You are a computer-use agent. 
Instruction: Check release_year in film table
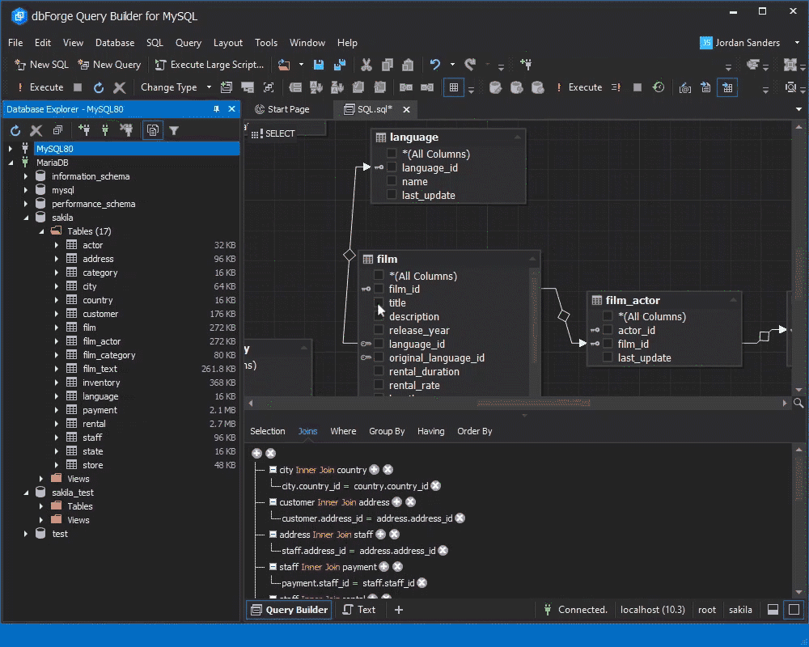[379, 330]
